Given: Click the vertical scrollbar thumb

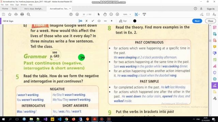Looking at the screenshot, I should pyautogui.click(x=210, y=41).
